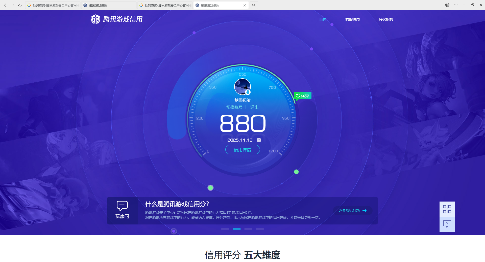Image resolution: width=485 pixels, height=262 pixels.
Task: Switch to the first 处罚查询 browser tab
Action: [x=53, y=5]
